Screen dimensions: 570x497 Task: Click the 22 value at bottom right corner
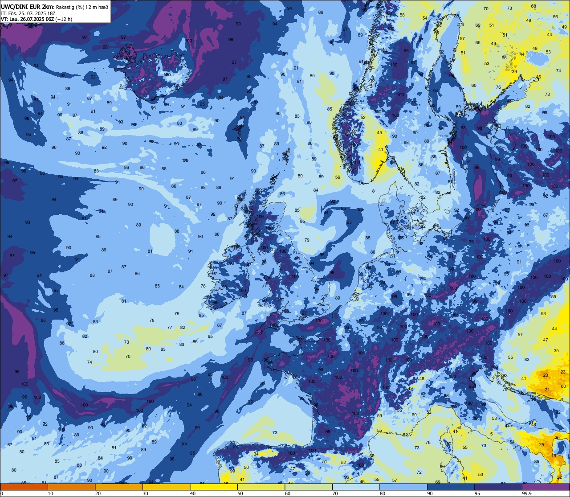coord(559,477)
